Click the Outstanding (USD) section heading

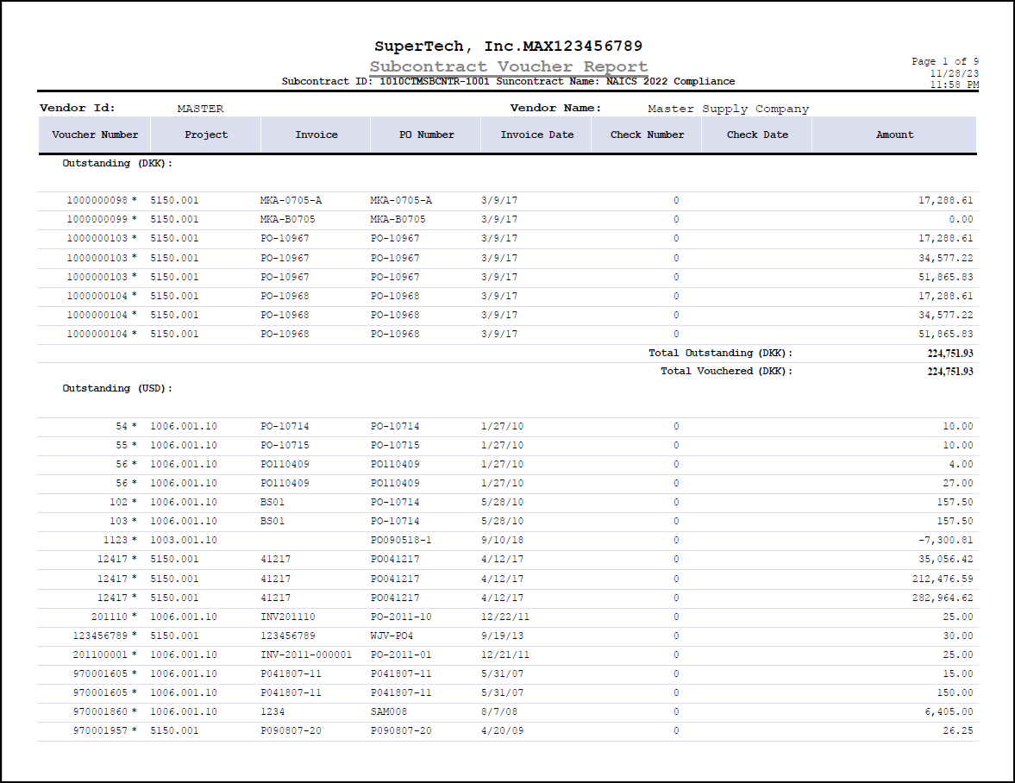pos(117,388)
